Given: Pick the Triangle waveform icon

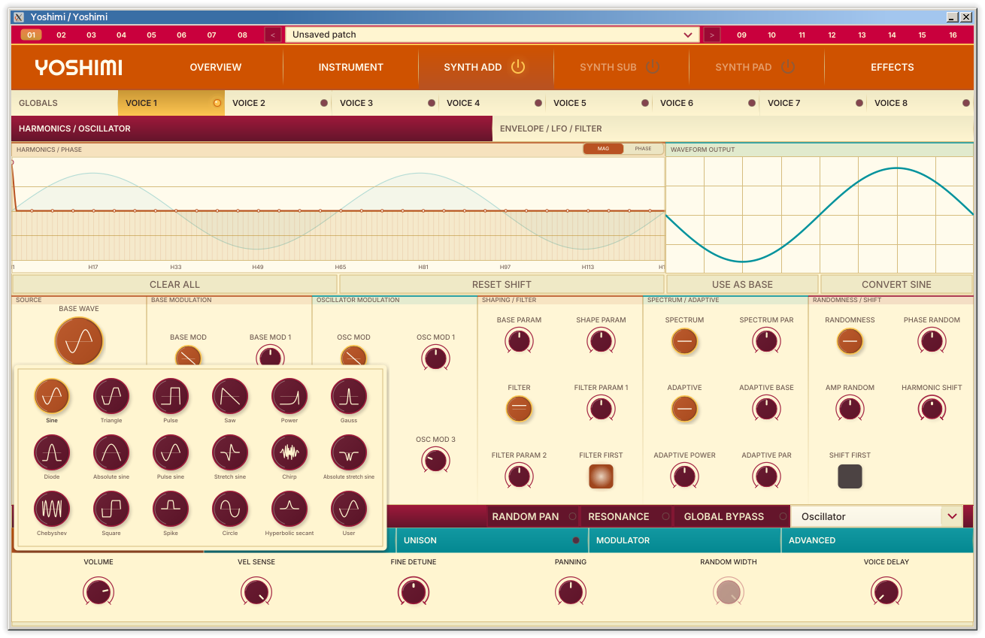Looking at the screenshot, I should tap(111, 396).
